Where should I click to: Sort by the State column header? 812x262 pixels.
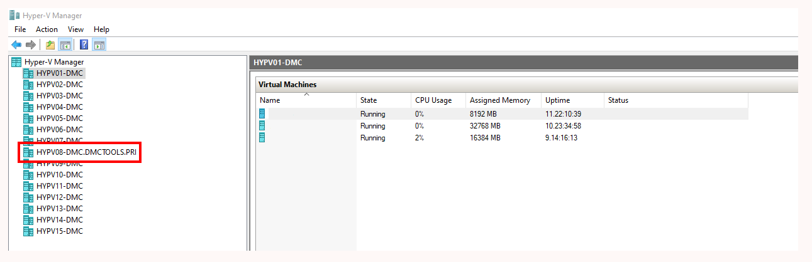pos(384,100)
